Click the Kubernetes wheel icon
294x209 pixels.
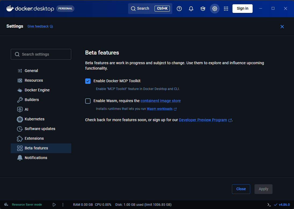20,119
